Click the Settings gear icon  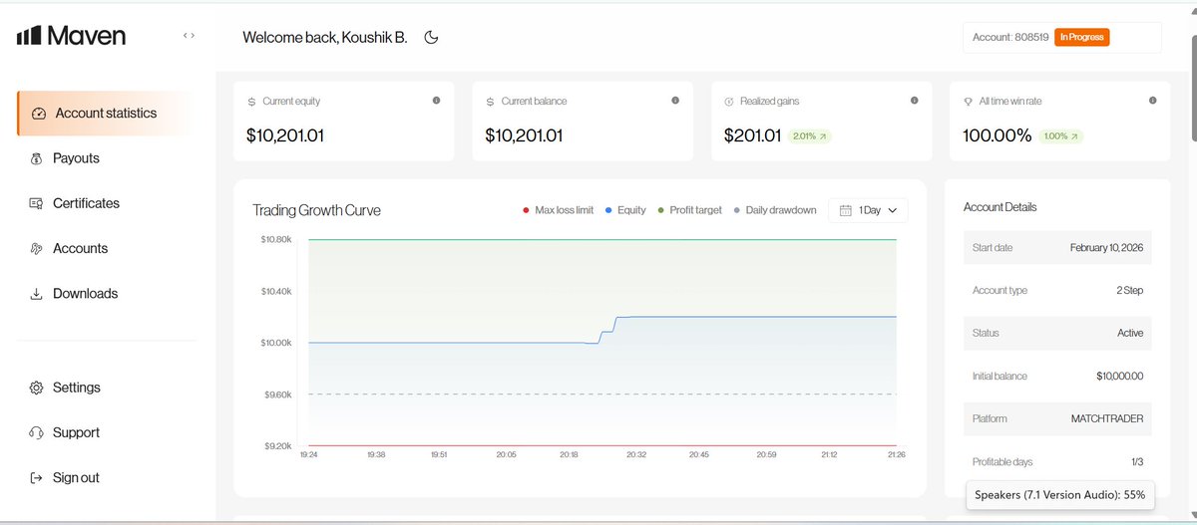tap(37, 388)
